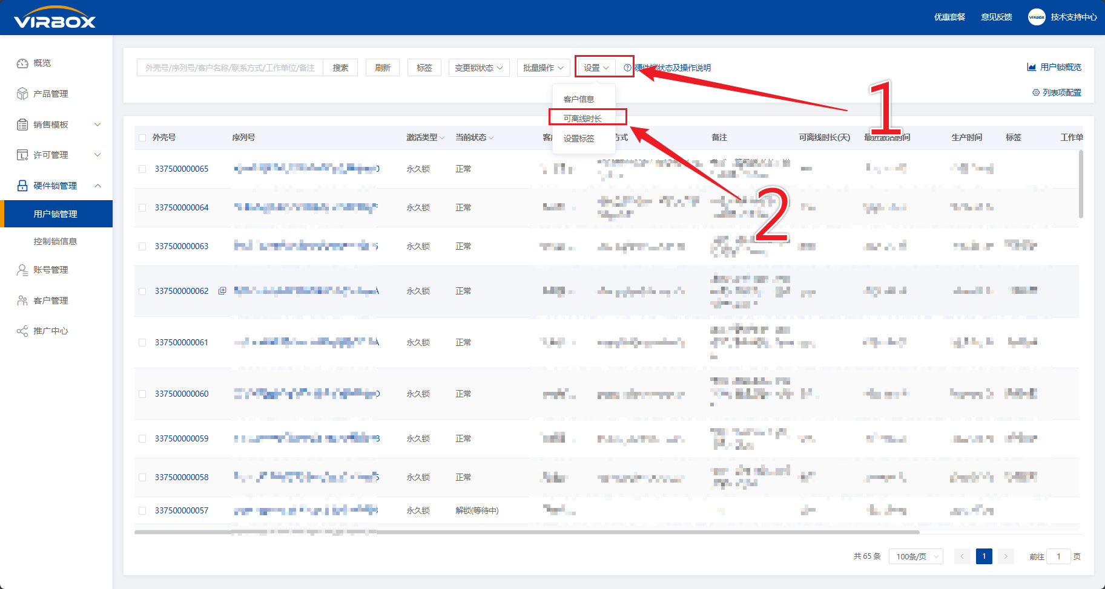Click the table's vertical scrollbar
This screenshot has height=589, width=1105.
pos(1081,184)
